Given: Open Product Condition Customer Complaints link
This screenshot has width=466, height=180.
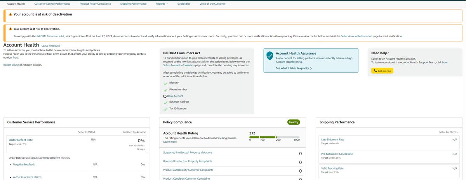Looking at the screenshot, I should (187, 178).
